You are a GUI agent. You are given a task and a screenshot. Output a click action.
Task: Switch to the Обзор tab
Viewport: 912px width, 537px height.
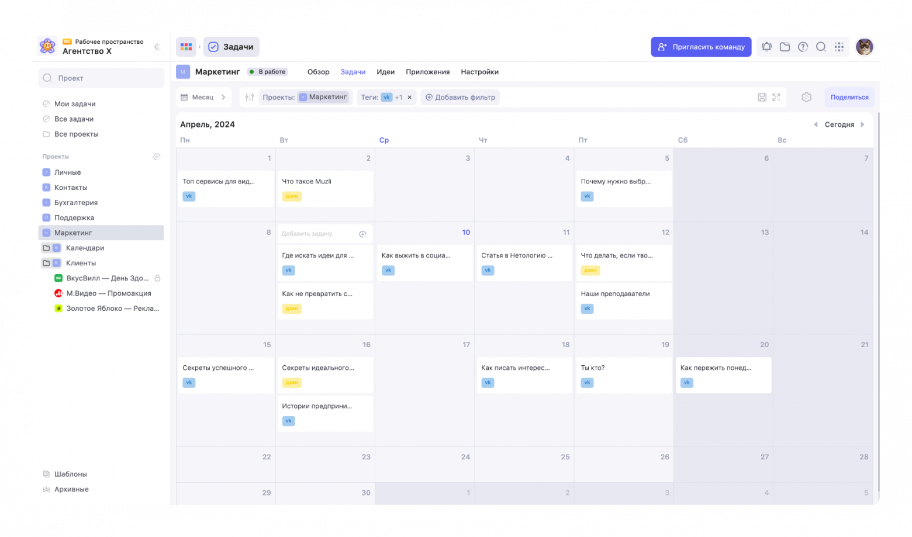318,72
